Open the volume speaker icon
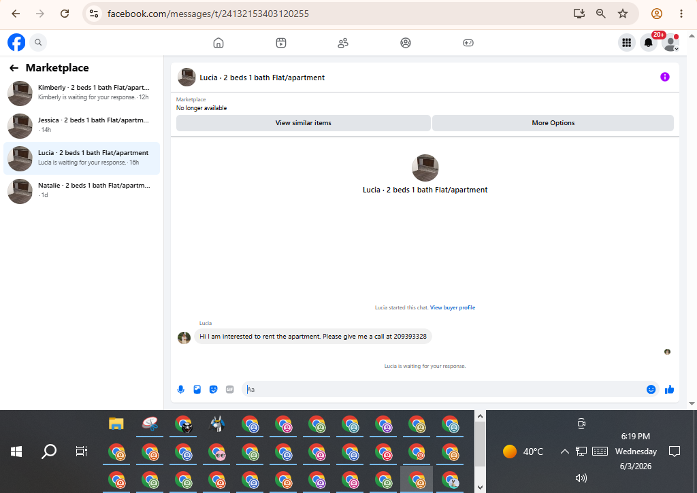The image size is (697, 493). (581, 478)
